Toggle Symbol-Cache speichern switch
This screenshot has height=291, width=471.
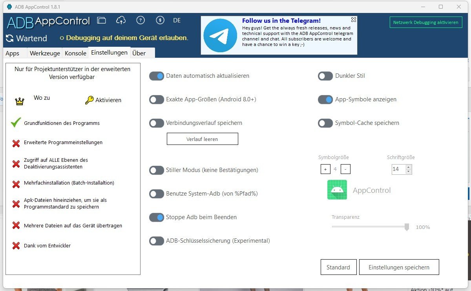[325, 123]
